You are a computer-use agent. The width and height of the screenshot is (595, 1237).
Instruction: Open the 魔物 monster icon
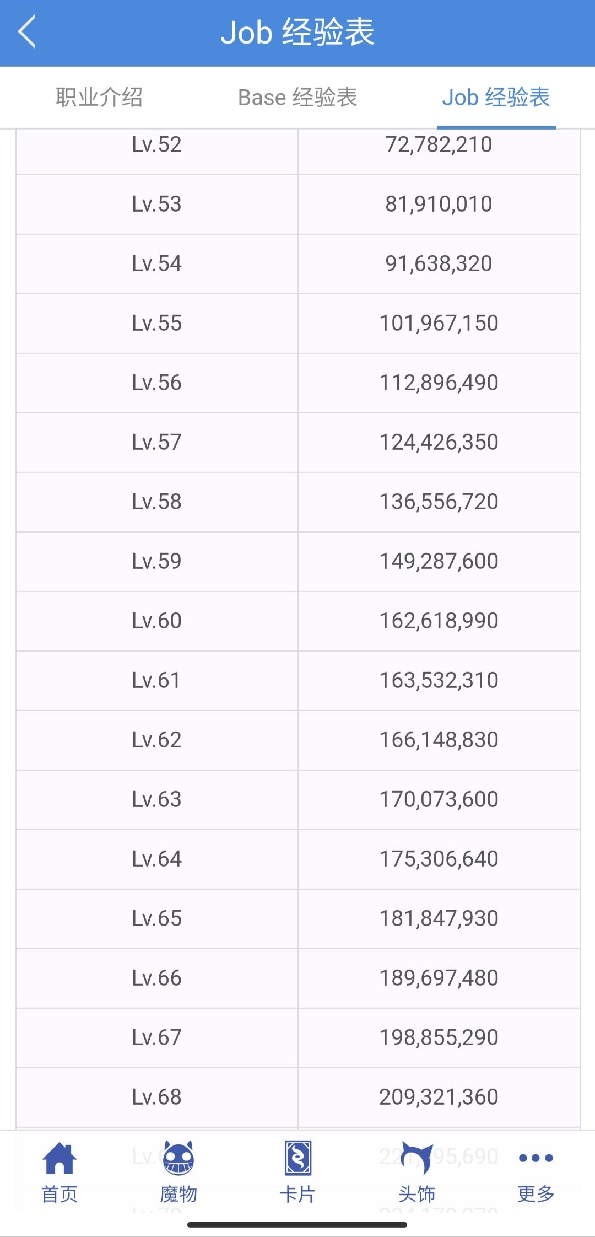tap(178, 1159)
